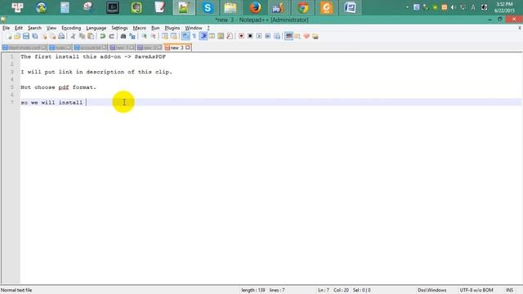Click the Save All toolbar icon
This screenshot has width=523, height=294.
pos(34,36)
